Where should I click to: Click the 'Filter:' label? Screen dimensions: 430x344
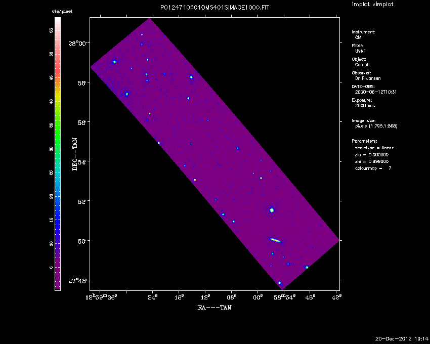click(358, 46)
